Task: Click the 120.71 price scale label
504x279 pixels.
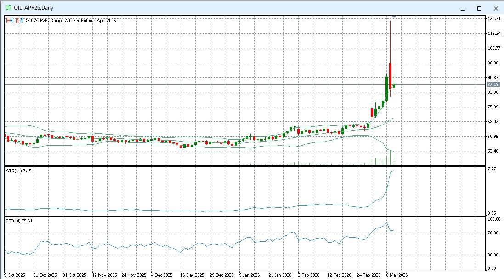Action: pos(494,19)
